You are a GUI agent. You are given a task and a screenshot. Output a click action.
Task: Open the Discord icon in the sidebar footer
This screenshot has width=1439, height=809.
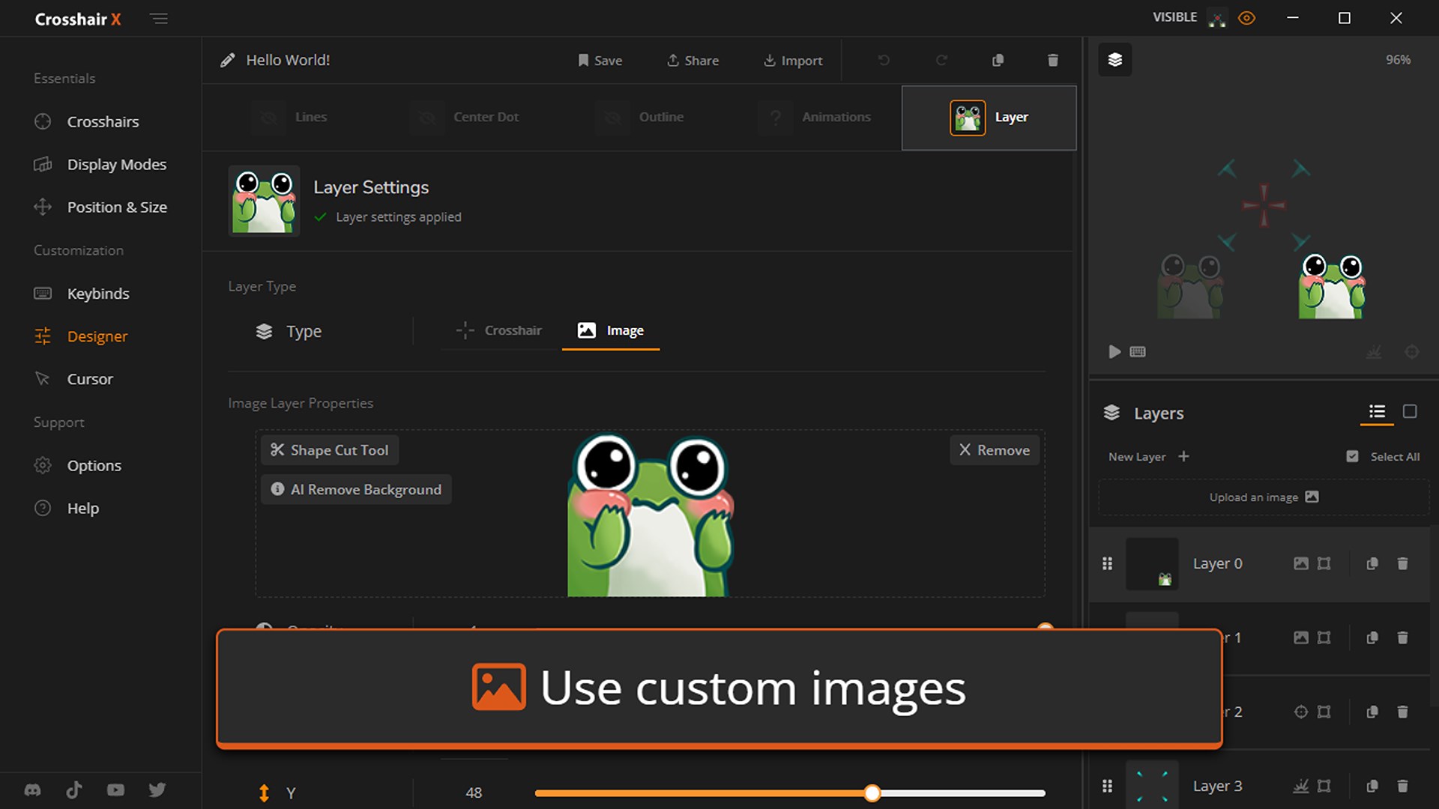pos(31,789)
